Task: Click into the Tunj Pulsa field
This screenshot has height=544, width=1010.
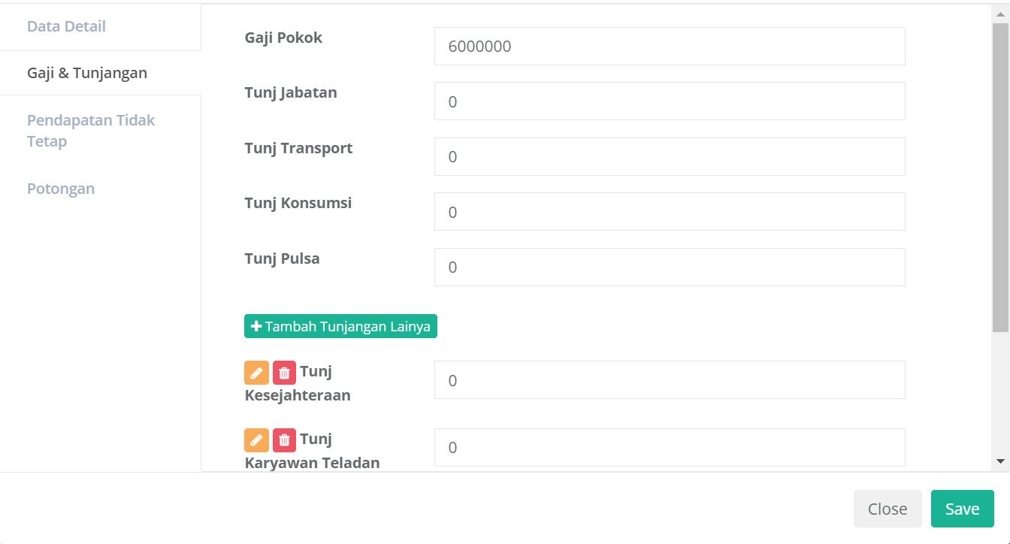Action: 669,267
